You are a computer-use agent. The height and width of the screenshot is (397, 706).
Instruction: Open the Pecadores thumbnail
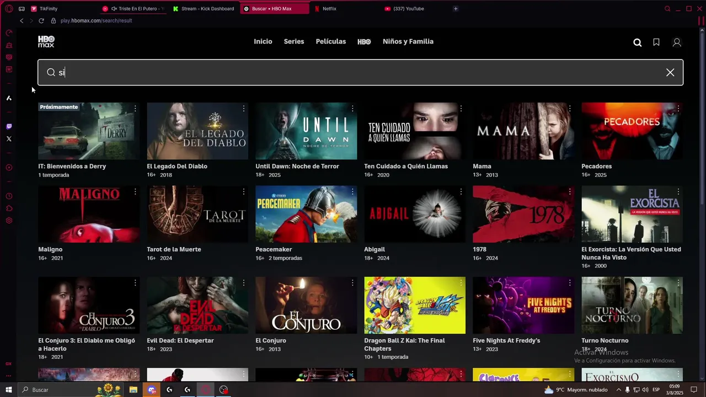(x=632, y=131)
